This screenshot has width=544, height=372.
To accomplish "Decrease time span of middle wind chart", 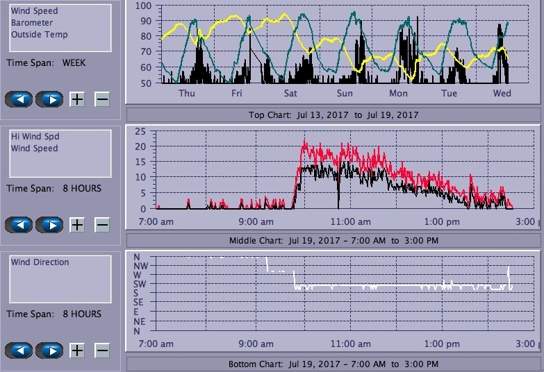I will [102, 225].
